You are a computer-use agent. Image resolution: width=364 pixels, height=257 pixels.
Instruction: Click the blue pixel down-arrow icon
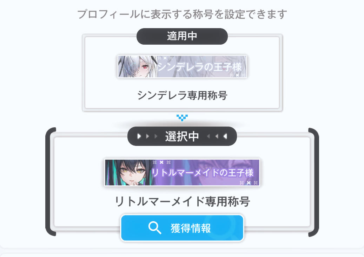tap(182, 118)
